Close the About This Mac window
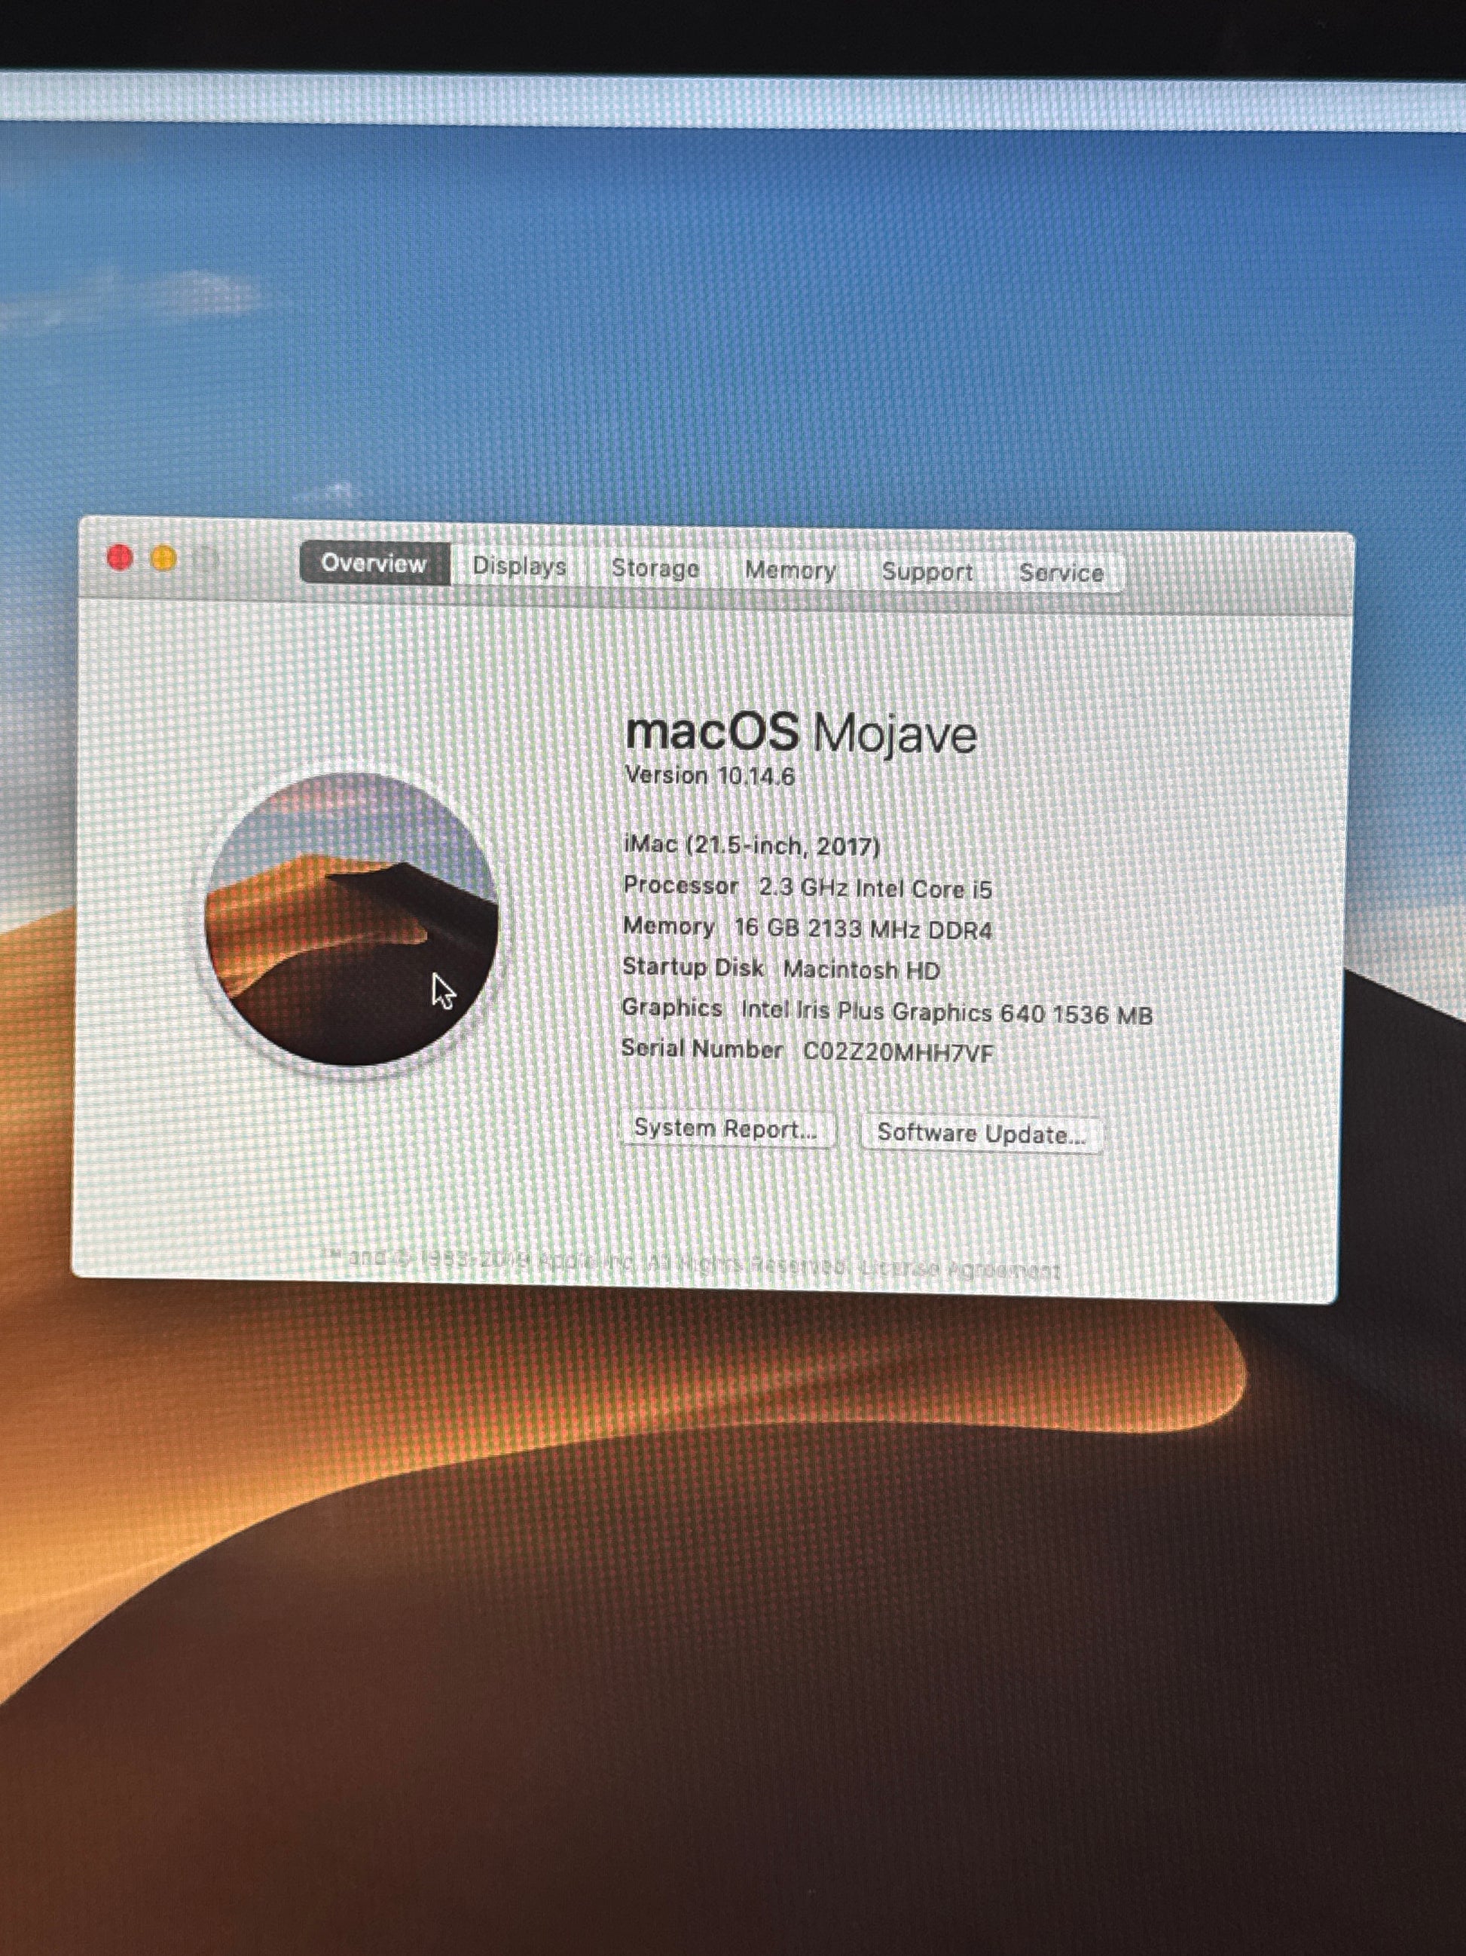The height and width of the screenshot is (1956, 1466). coord(121,558)
